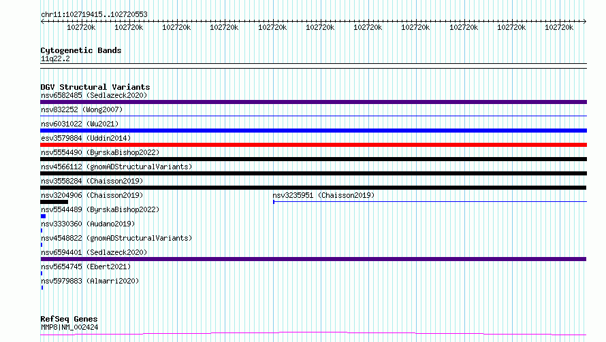Click the cytogenetic band 11q22.2 horizontal bar

(x=313, y=66)
